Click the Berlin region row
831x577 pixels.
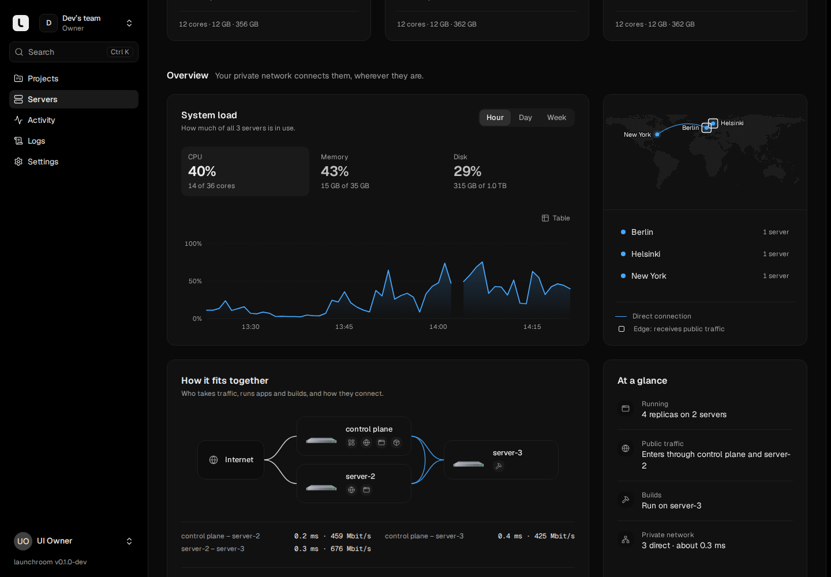pyautogui.click(x=705, y=232)
